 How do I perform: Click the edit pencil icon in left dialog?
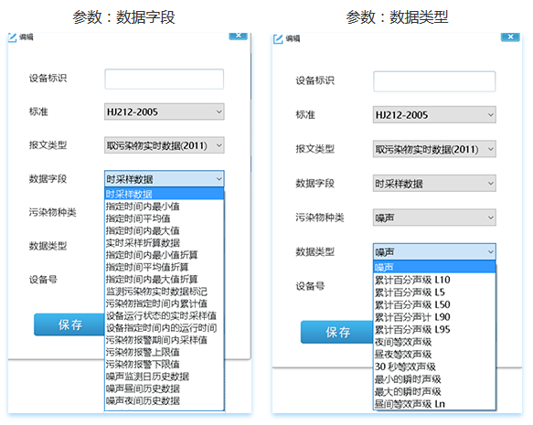pos(12,37)
